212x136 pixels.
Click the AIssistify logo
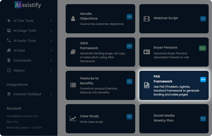point(28,5)
